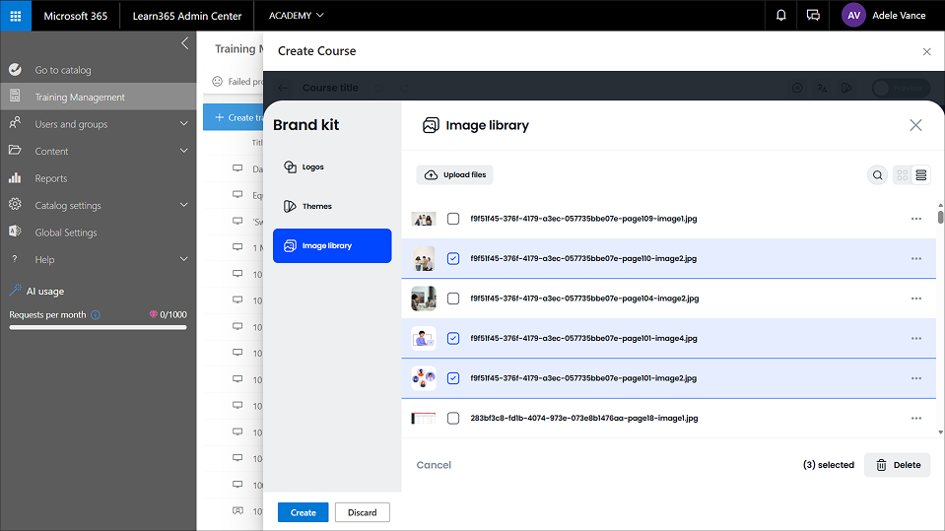The width and height of the screenshot is (945, 531).
Task: Open the feedback chat icon in header
Action: click(813, 16)
